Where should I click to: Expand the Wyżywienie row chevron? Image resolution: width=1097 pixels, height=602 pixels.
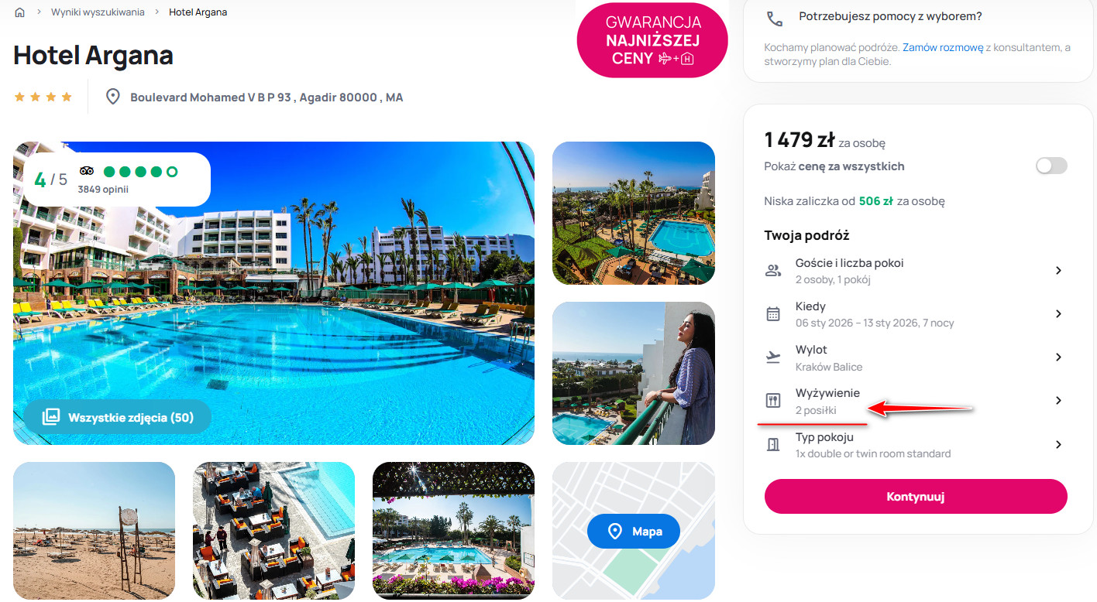coord(1058,400)
